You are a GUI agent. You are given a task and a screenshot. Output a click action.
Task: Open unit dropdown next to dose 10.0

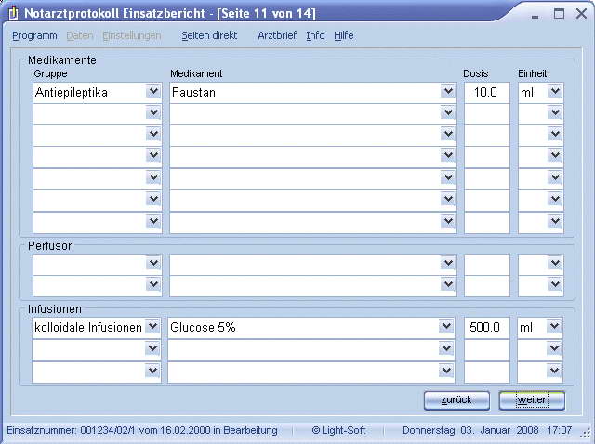point(555,91)
